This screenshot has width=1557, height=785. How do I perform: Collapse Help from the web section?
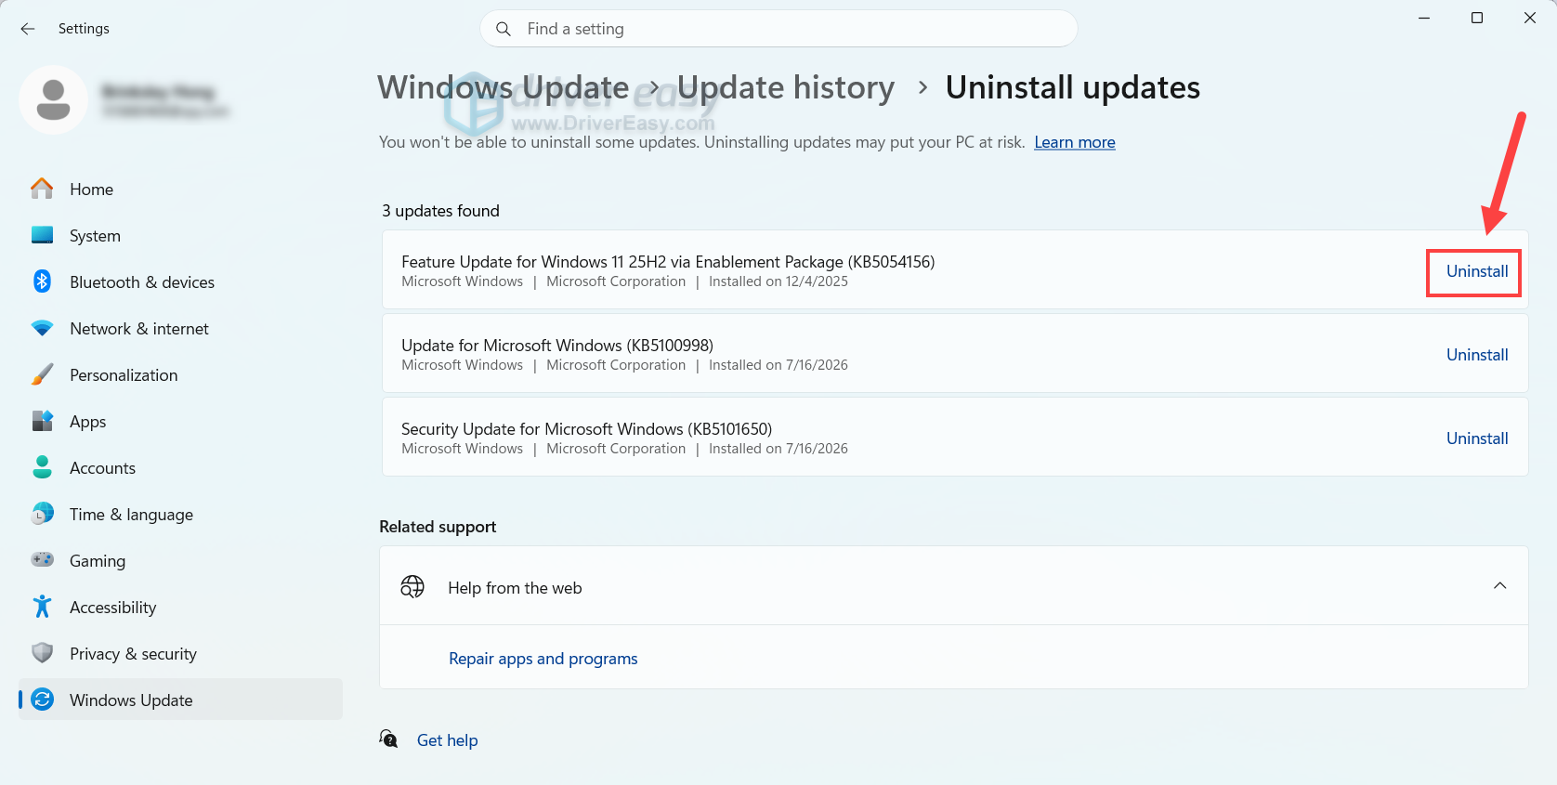click(1499, 585)
